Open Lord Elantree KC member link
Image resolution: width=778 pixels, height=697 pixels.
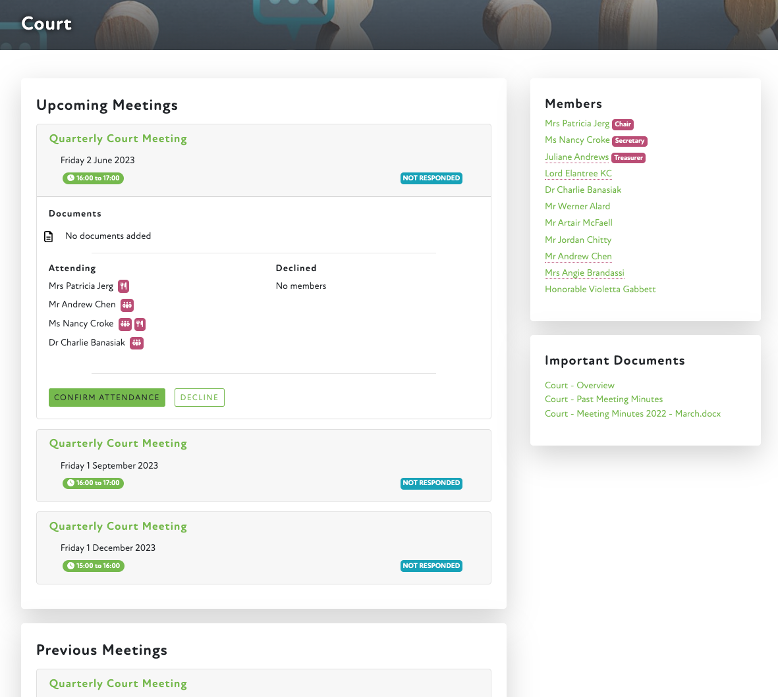click(578, 174)
